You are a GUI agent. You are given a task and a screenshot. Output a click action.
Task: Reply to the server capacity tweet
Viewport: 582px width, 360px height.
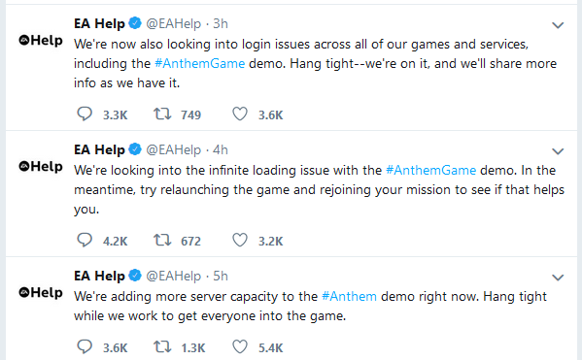(x=85, y=347)
